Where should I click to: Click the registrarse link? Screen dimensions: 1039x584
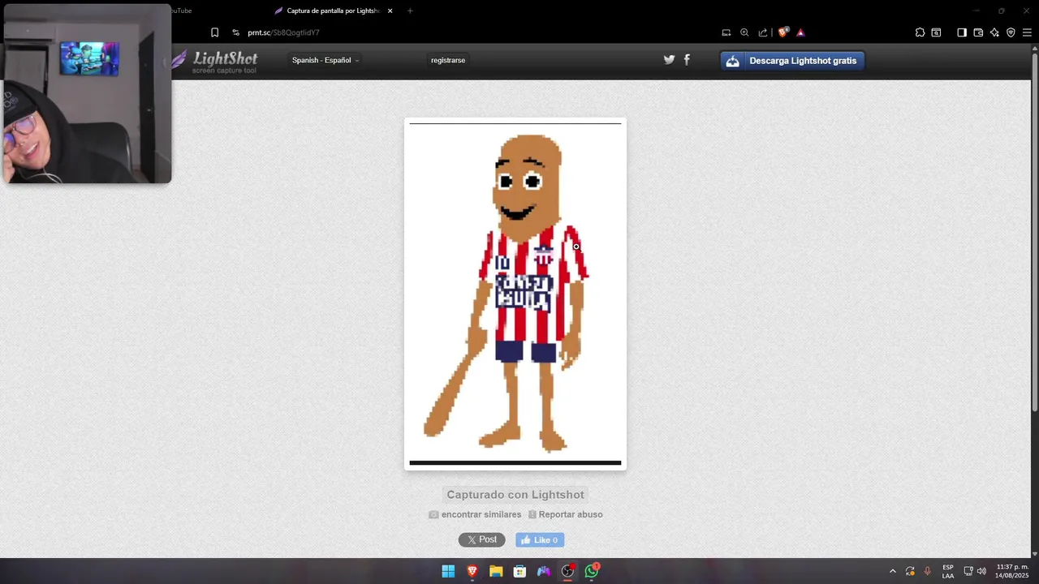click(x=448, y=60)
